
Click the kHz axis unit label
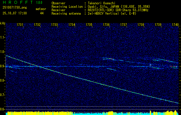(3, 23)
